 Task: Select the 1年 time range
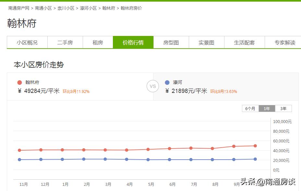tap(267, 109)
